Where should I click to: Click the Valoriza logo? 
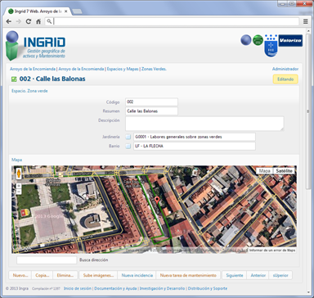point(290,40)
